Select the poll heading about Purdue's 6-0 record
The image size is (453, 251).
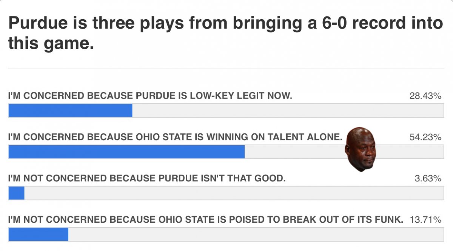(225, 33)
